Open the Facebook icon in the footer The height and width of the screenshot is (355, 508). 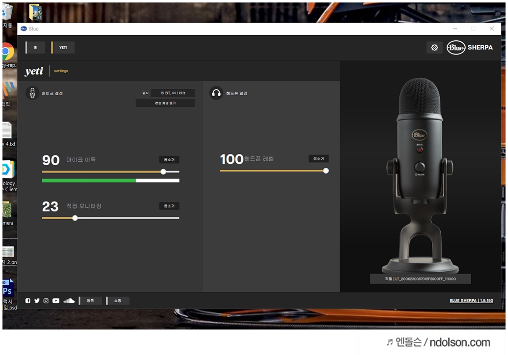[28, 301]
